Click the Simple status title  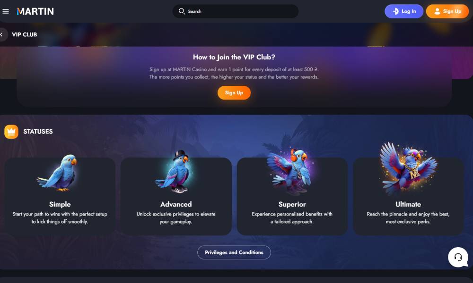pos(60,204)
